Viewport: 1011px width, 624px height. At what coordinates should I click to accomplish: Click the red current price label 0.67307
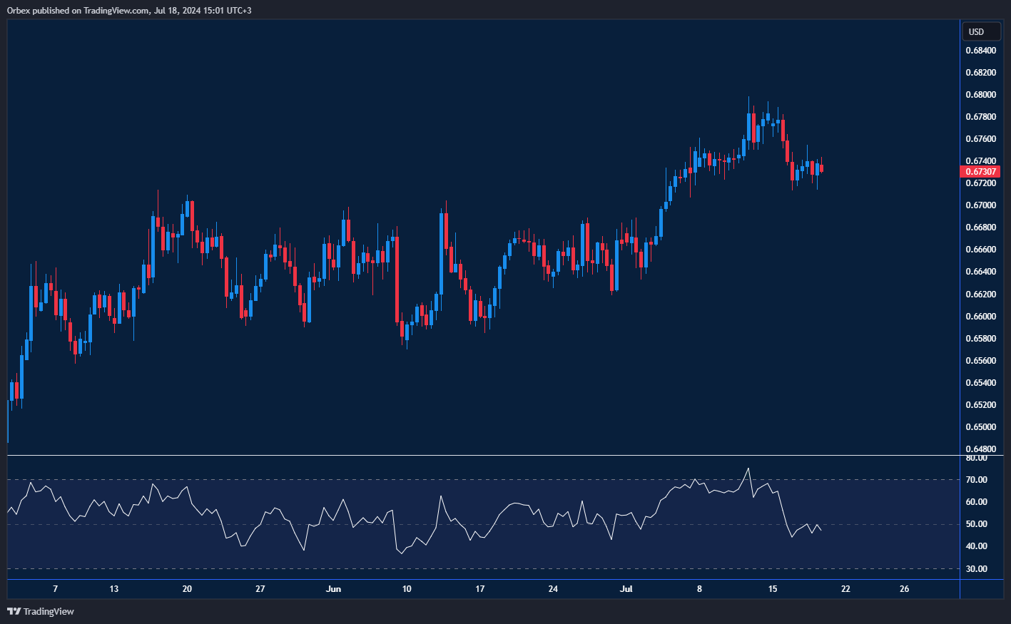980,171
